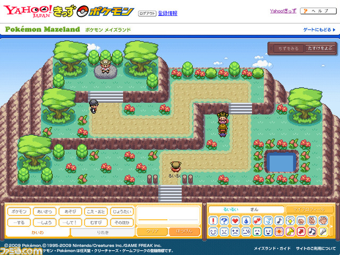Open the …しよう phrase category
The height and width of the screenshot is (255, 340).
45,223
